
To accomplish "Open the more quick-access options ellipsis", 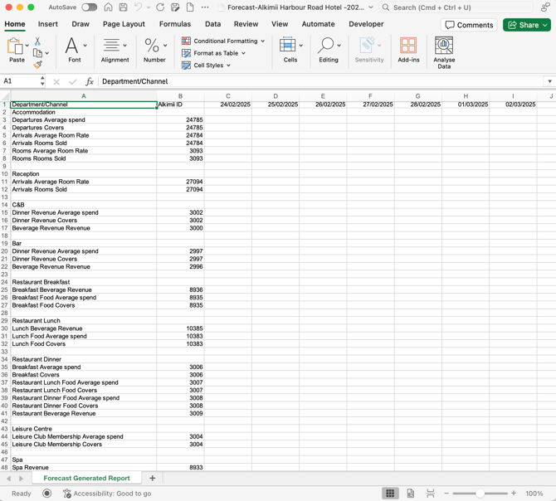I will coord(205,7).
